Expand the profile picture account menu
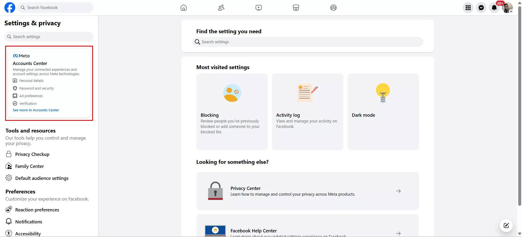The image size is (522, 237). [x=507, y=8]
